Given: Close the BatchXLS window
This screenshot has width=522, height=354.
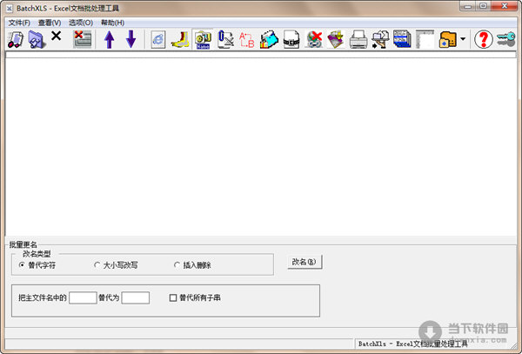Looking at the screenshot, I should pos(505,6).
